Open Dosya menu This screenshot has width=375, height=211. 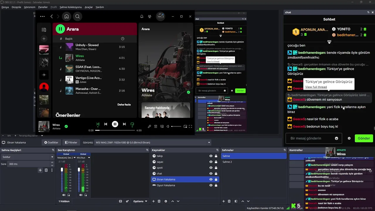(x=5, y=7)
